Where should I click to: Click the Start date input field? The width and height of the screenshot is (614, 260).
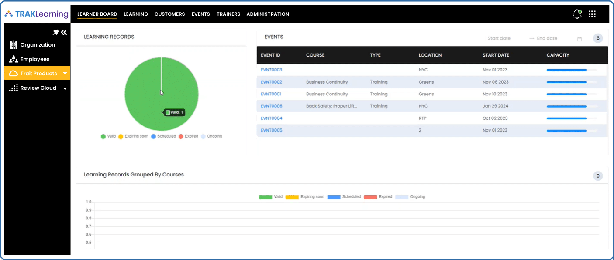pyautogui.click(x=499, y=38)
